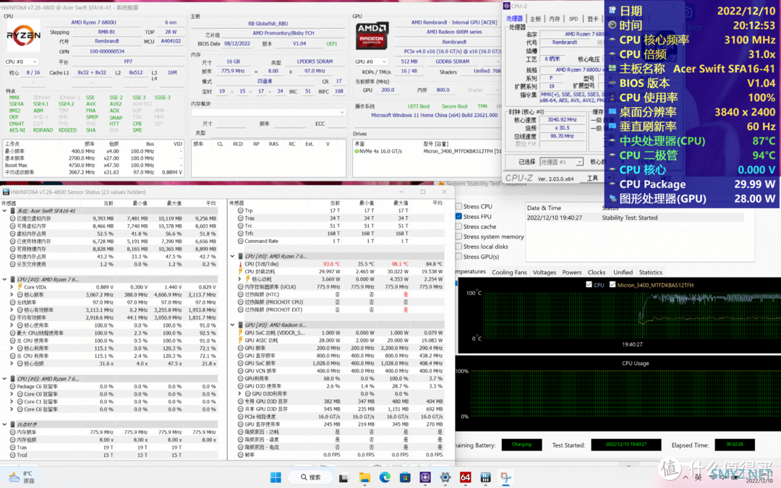Open CPU-Z 主板 tab
Image resolution: width=781 pixels, height=488 pixels.
[535, 19]
